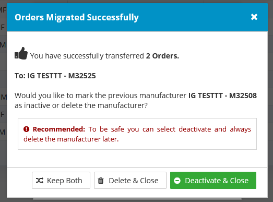
Task: Click the trash can icon
Action: click(101, 181)
